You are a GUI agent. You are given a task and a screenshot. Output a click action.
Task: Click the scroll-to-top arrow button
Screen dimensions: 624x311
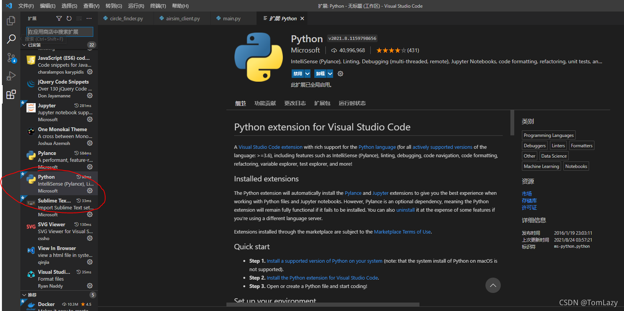(493, 285)
